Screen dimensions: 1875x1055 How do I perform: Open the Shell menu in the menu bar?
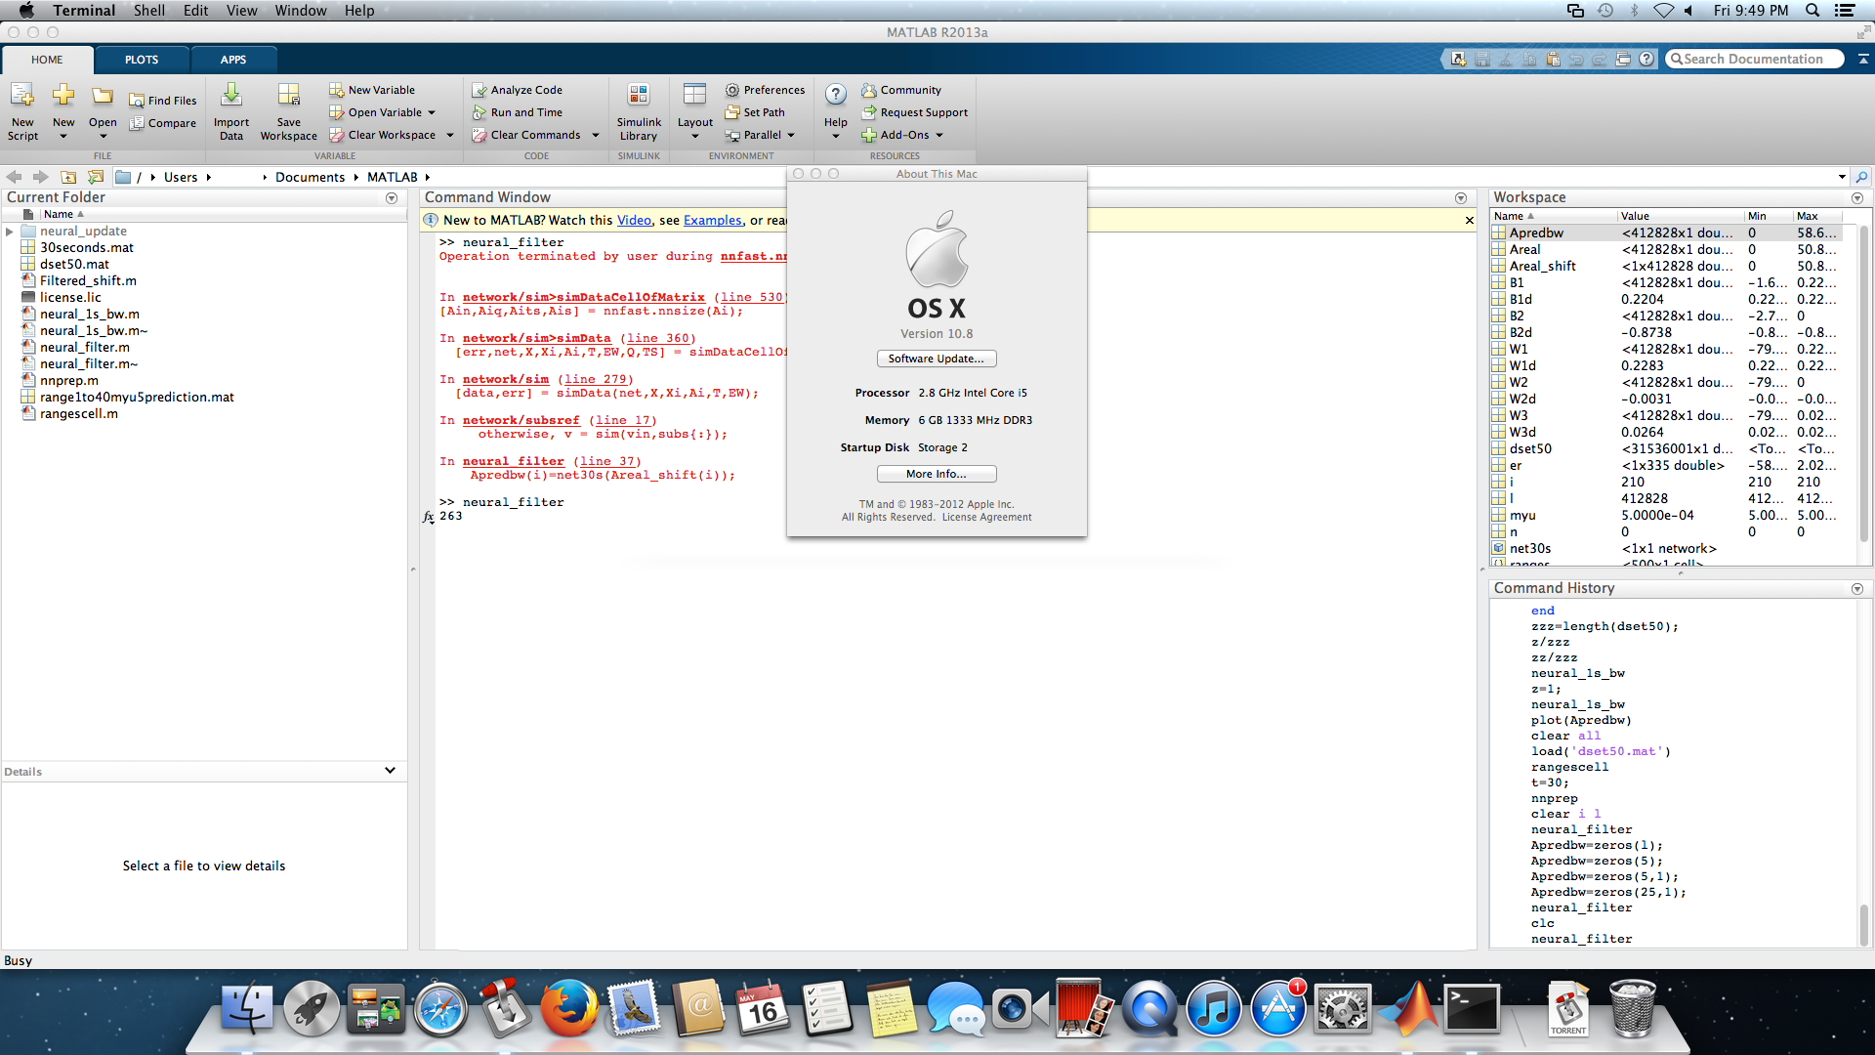tap(148, 11)
